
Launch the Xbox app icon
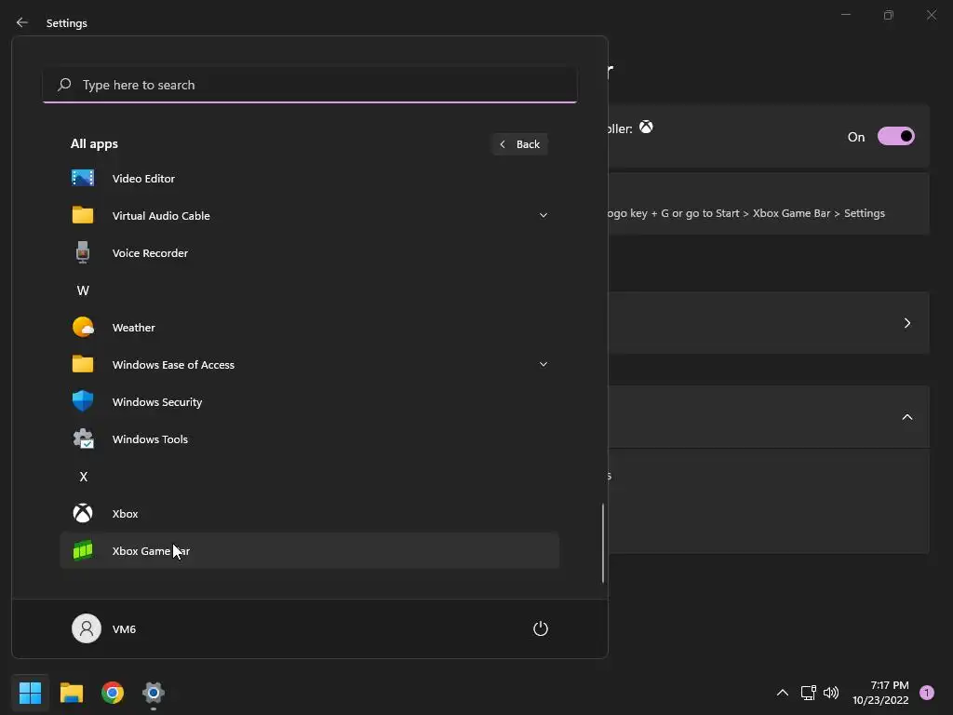pyautogui.click(x=83, y=513)
